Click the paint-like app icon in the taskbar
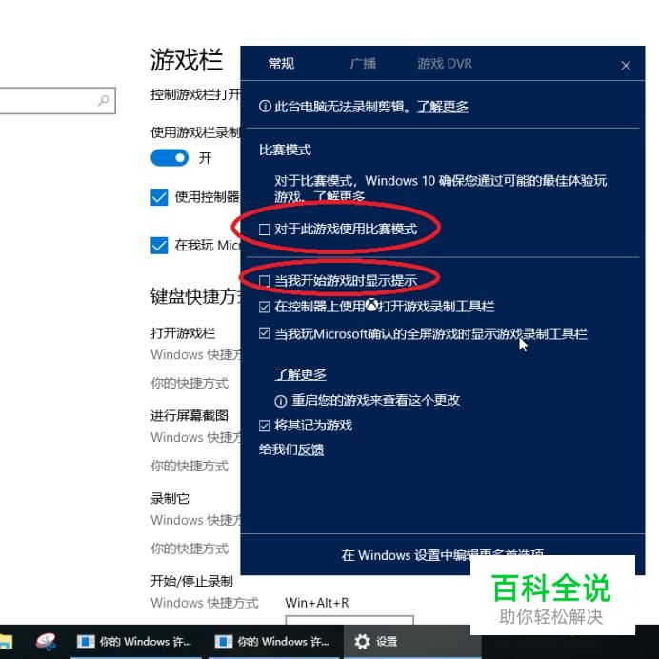This screenshot has width=659, height=659. 46,641
